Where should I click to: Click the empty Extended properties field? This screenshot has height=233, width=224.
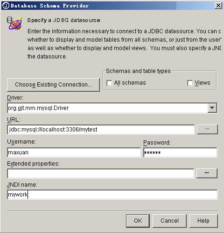pos(101,174)
